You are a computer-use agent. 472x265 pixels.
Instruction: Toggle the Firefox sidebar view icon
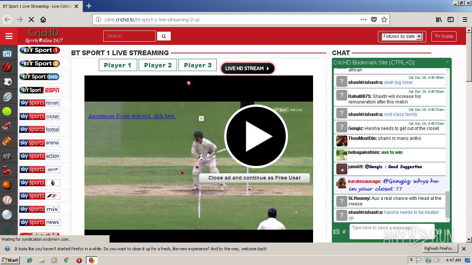pyautogui.click(x=451, y=20)
